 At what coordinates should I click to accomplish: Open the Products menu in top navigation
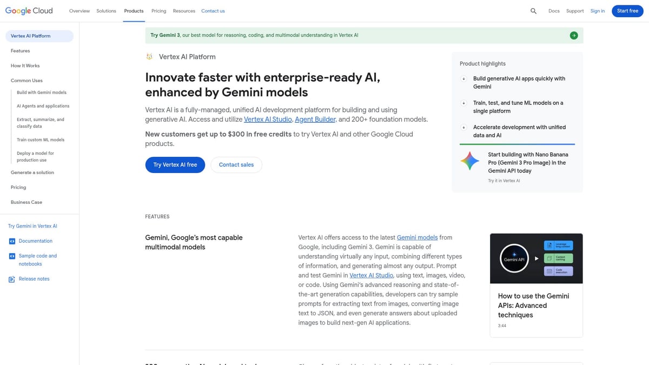[x=134, y=11]
